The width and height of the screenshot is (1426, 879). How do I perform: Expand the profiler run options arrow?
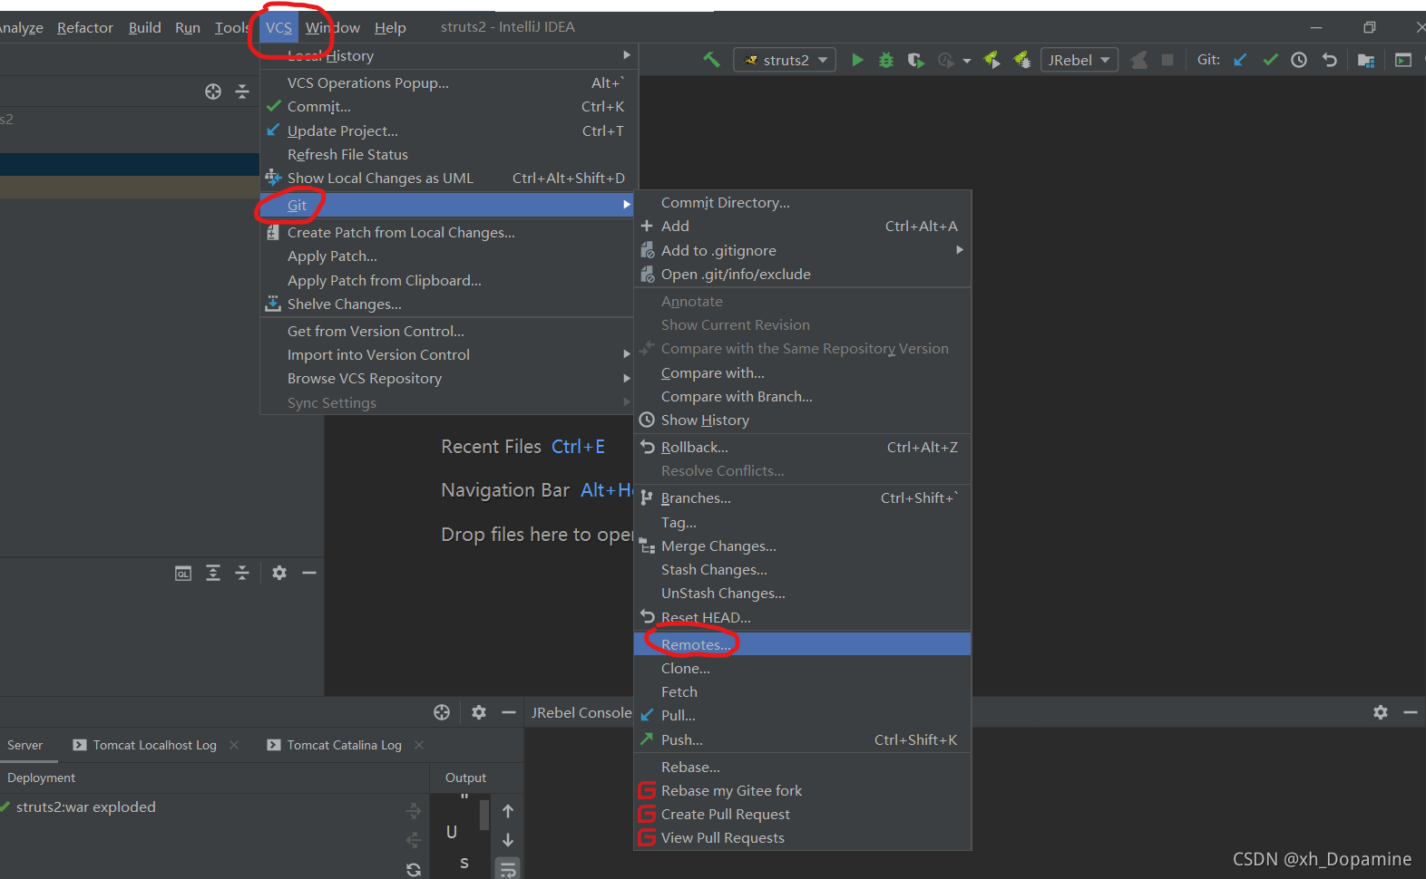click(966, 61)
